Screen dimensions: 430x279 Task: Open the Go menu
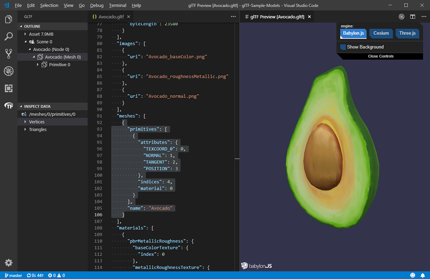82,5
